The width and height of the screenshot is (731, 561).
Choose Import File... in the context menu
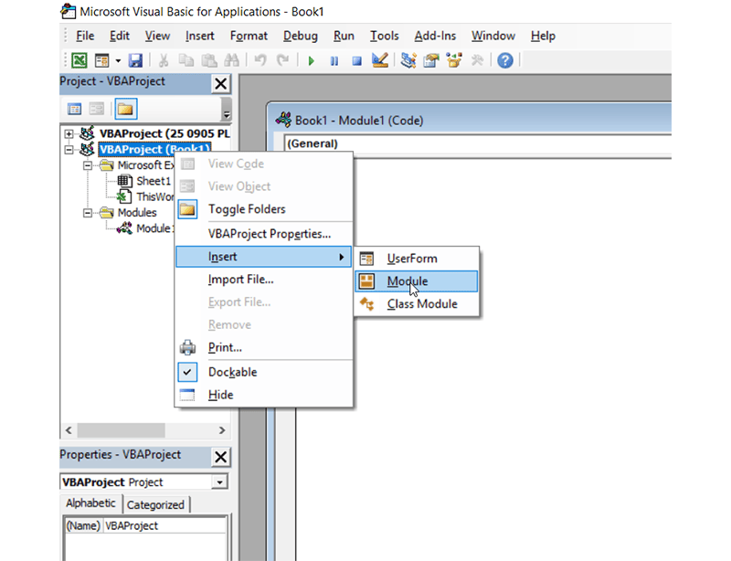tap(263, 280)
